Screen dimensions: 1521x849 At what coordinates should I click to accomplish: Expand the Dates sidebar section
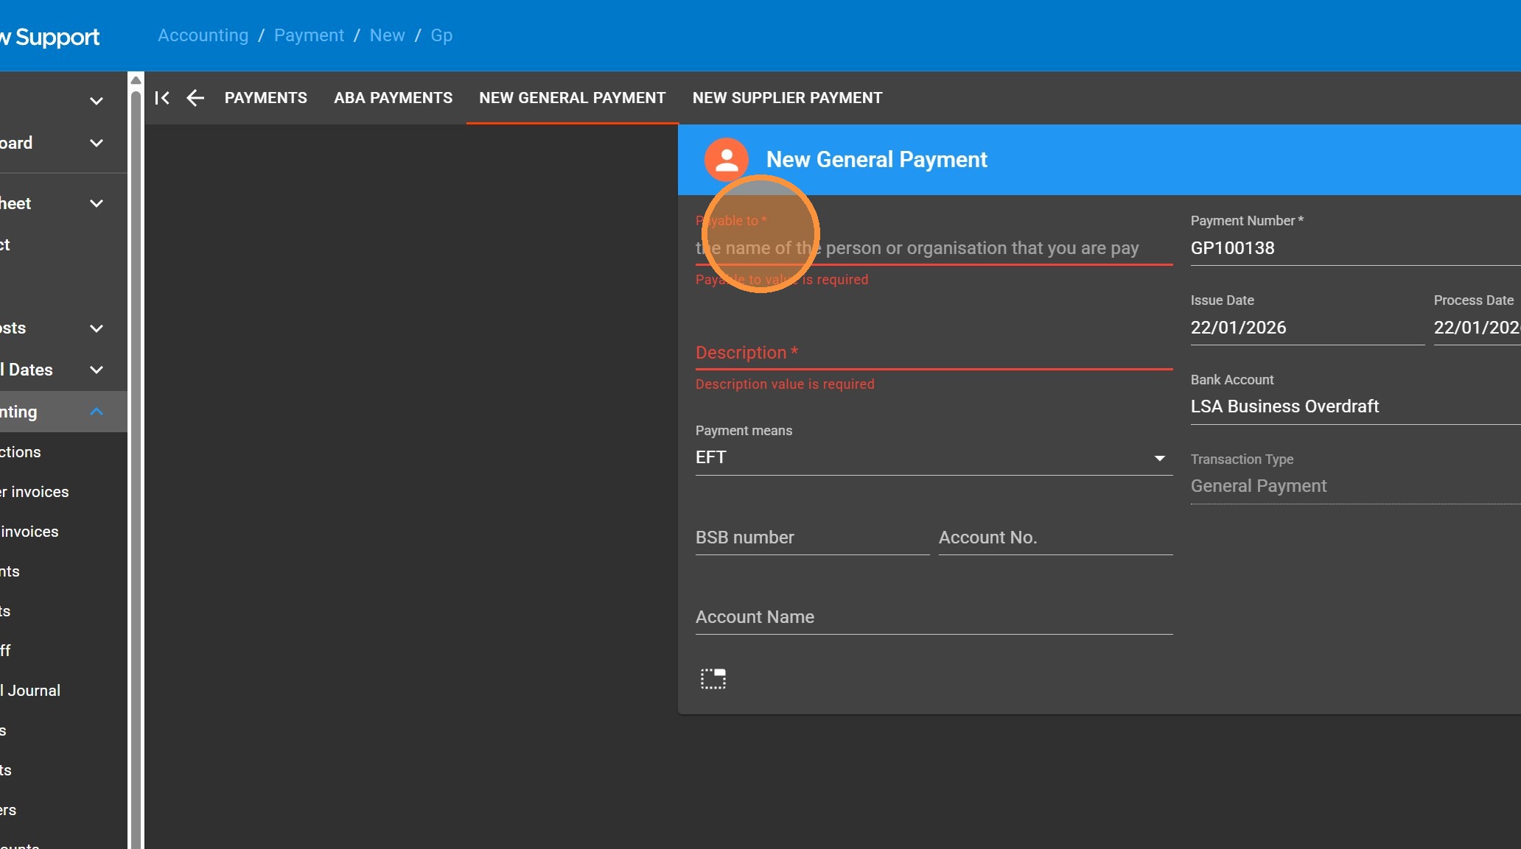tap(96, 370)
